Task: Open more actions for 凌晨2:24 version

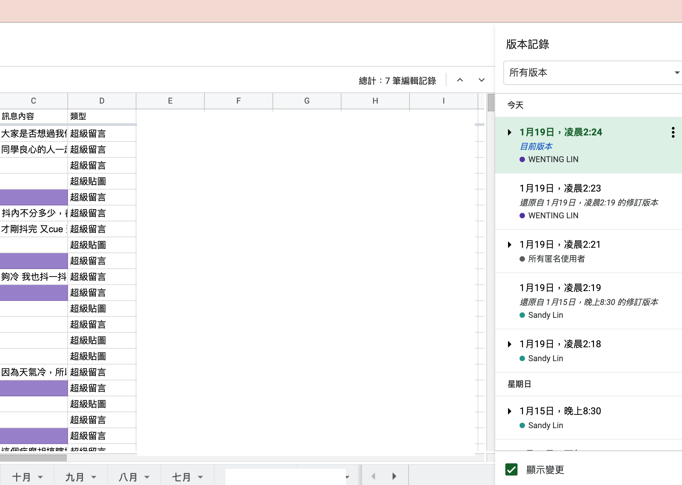Action: pos(673,132)
